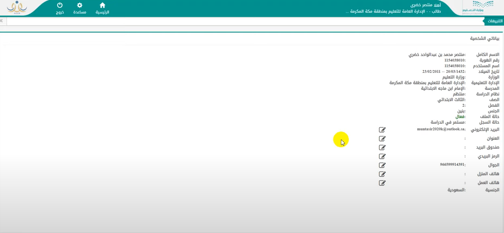The height and width of the screenshot is (233, 504).
Task: Edit the home phone (هاتف المنزل) field
Action: coord(382,174)
